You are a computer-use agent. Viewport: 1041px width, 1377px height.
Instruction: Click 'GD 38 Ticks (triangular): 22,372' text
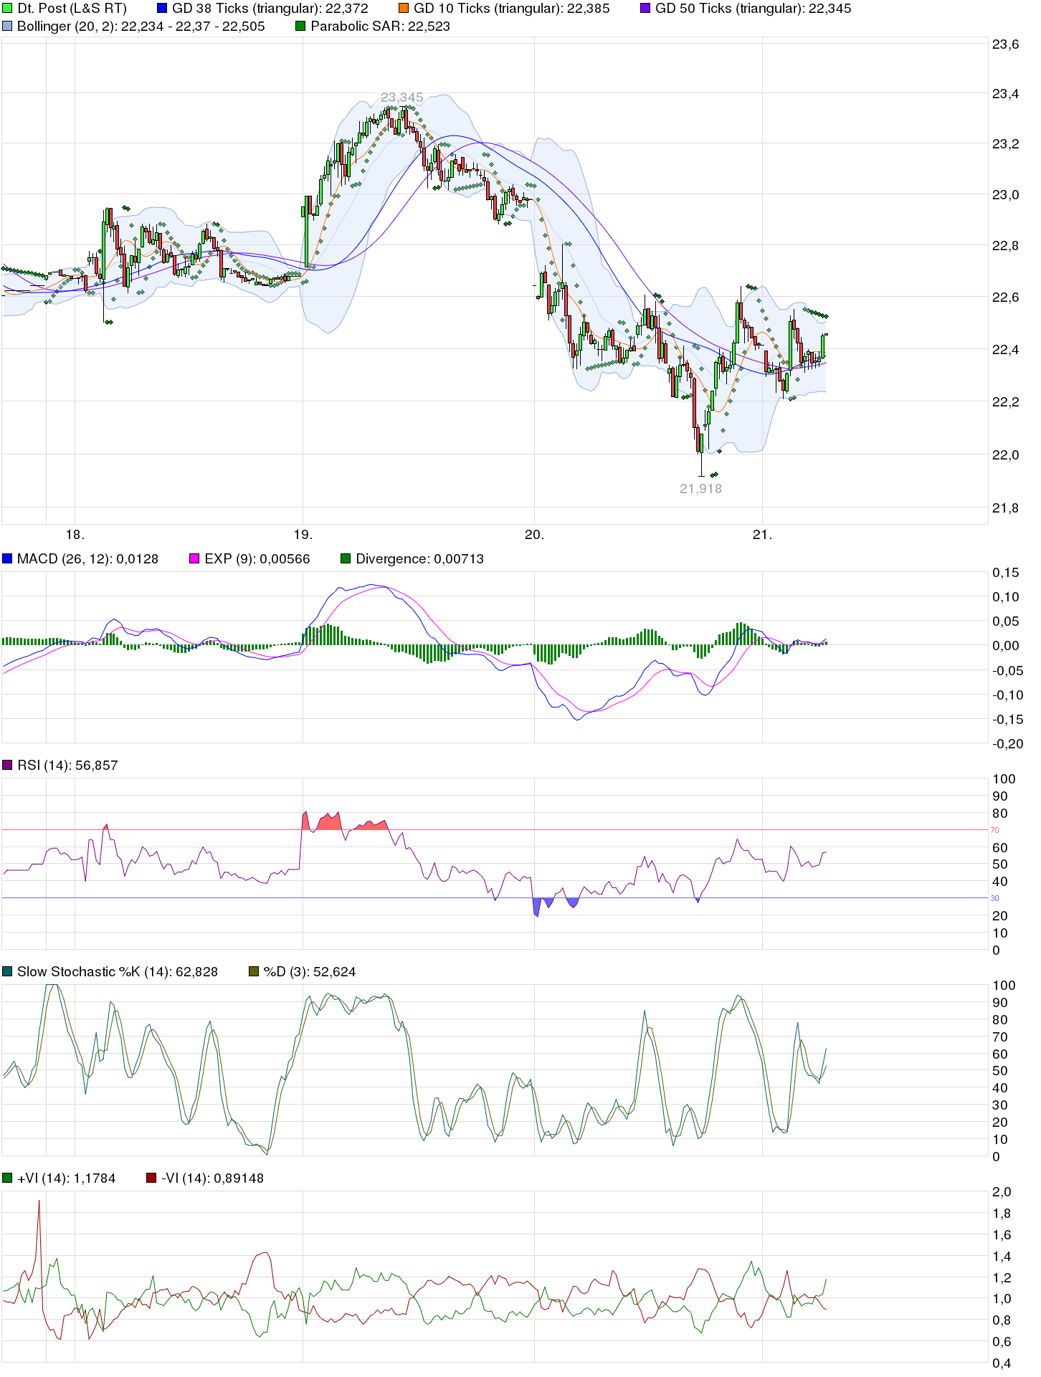click(x=270, y=9)
